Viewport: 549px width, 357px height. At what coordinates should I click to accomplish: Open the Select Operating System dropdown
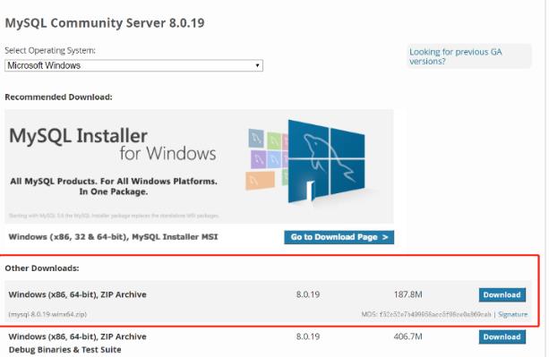(133, 65)
